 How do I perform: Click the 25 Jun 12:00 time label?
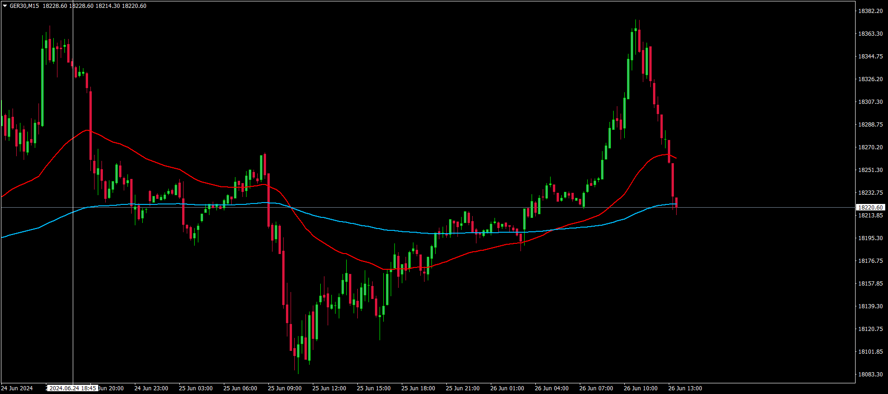pyautogui.click(x=329, y=388)
